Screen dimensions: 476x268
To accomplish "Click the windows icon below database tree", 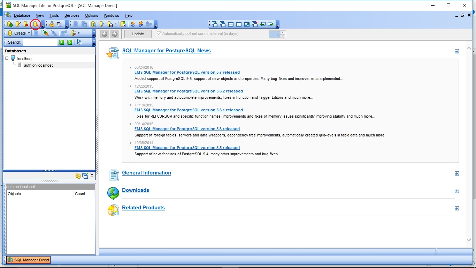I will [x=85, y=176].
